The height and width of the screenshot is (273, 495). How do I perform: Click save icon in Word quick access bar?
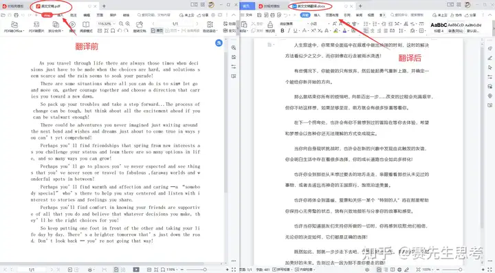click(x=259, y=15)
